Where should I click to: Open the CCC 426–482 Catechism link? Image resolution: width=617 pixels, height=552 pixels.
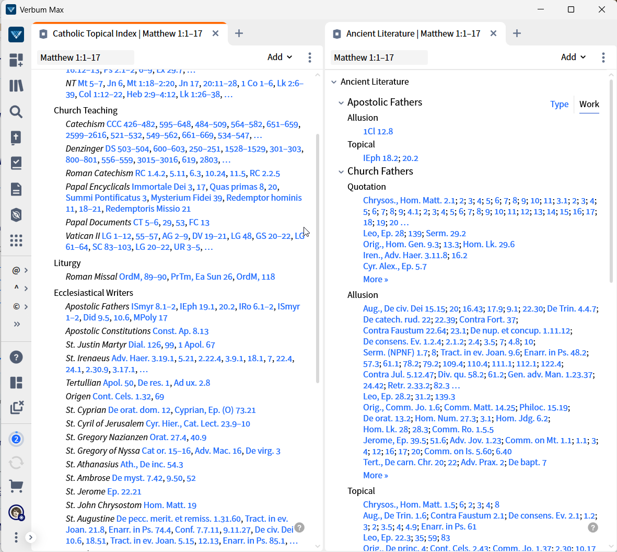(131, 124)
